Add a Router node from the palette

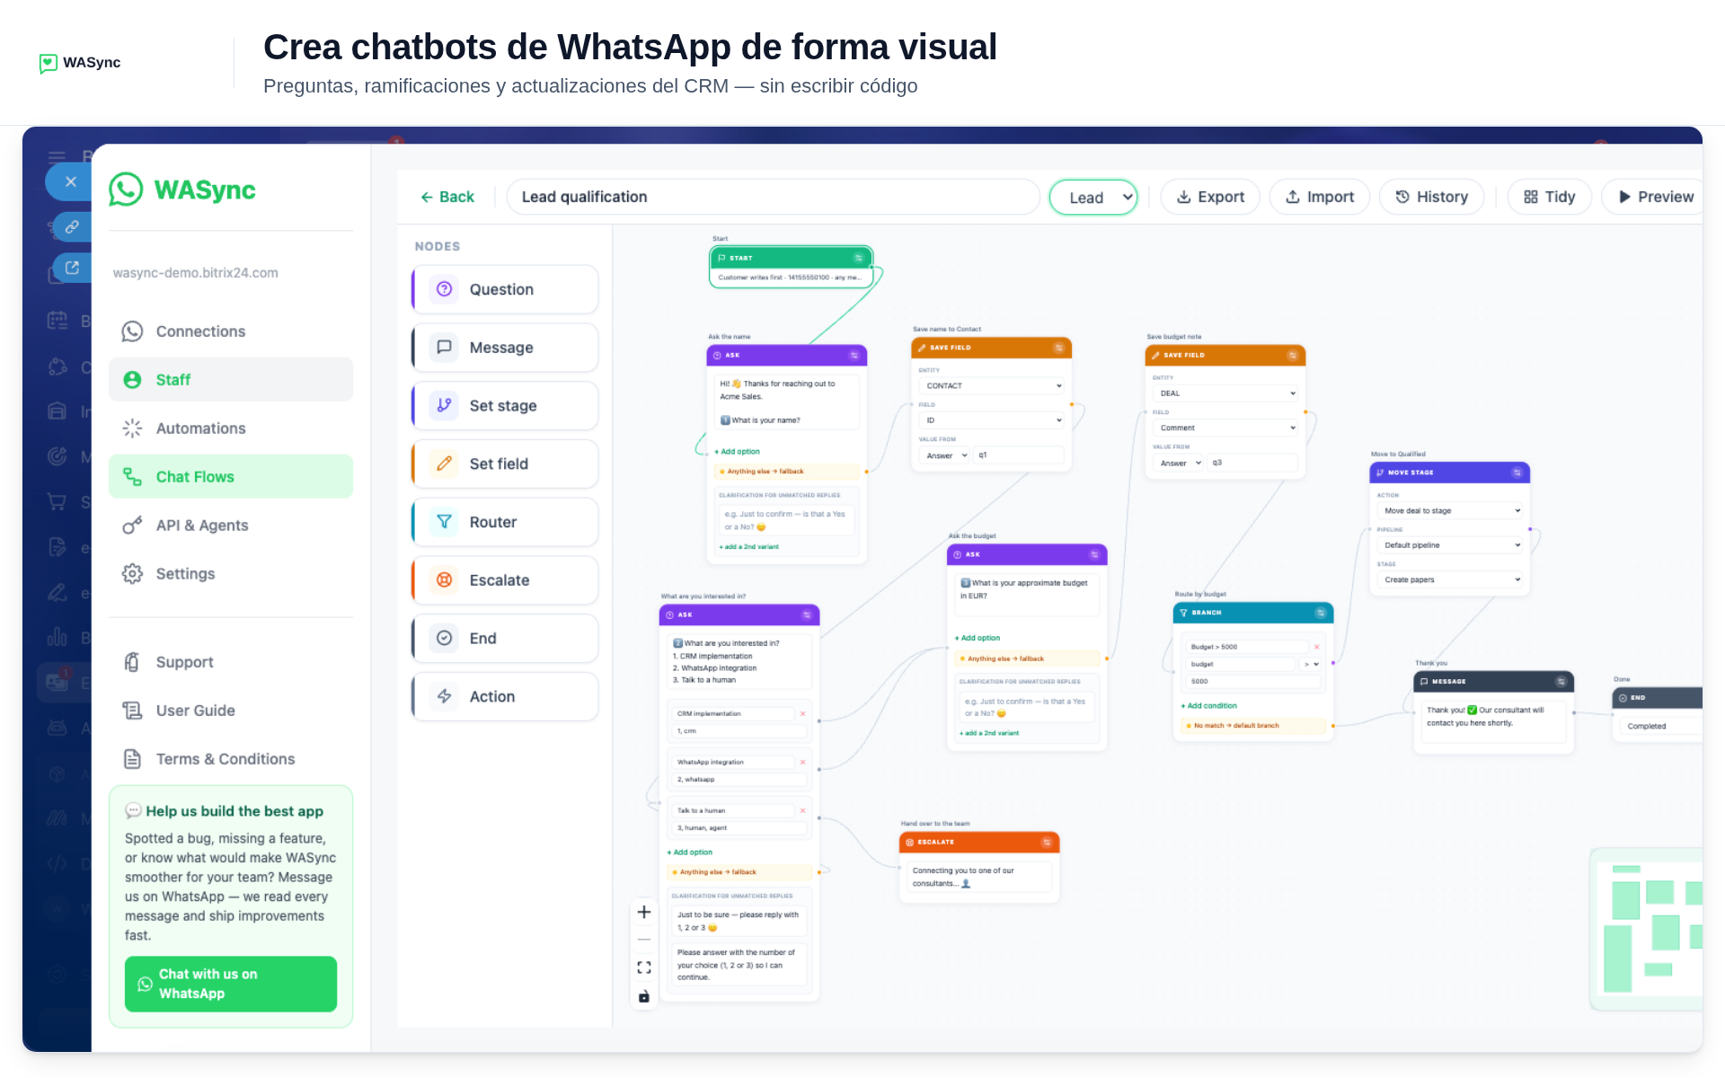[505, 522]
